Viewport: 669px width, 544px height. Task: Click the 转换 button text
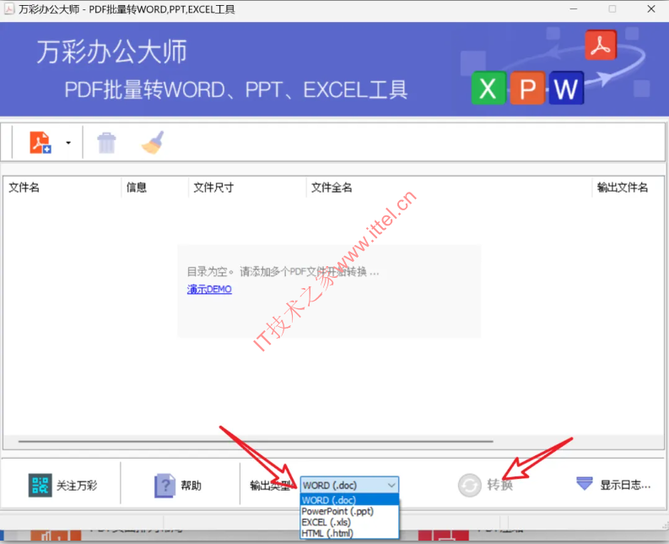499,485
